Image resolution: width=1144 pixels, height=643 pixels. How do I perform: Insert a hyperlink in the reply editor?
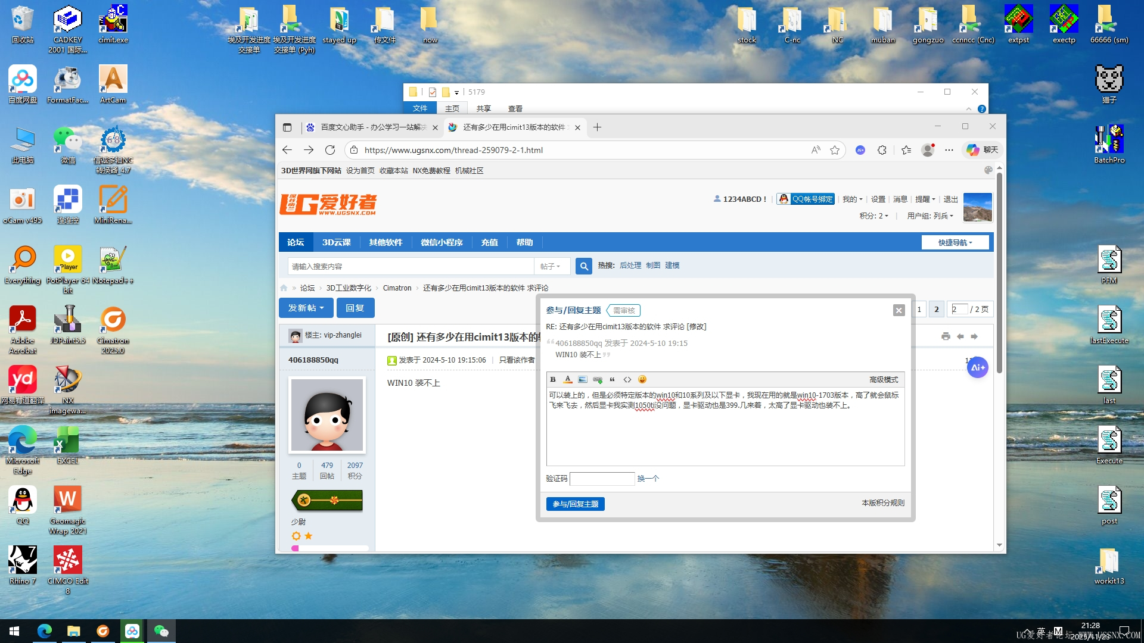point(597,379)
